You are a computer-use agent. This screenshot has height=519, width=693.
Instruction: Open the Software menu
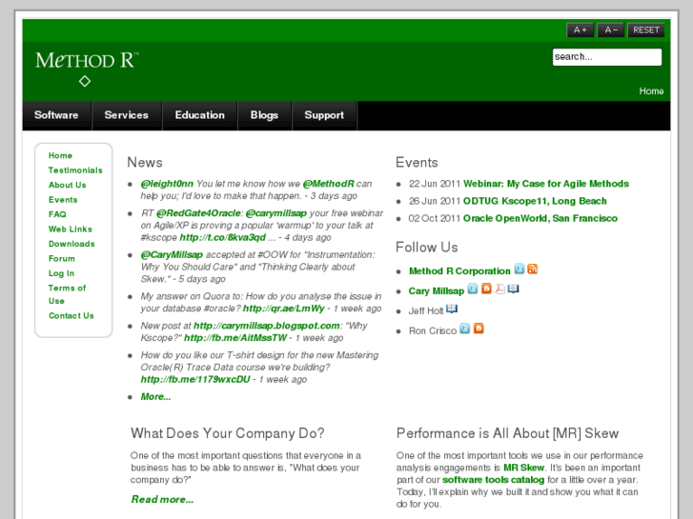[56, 115]
